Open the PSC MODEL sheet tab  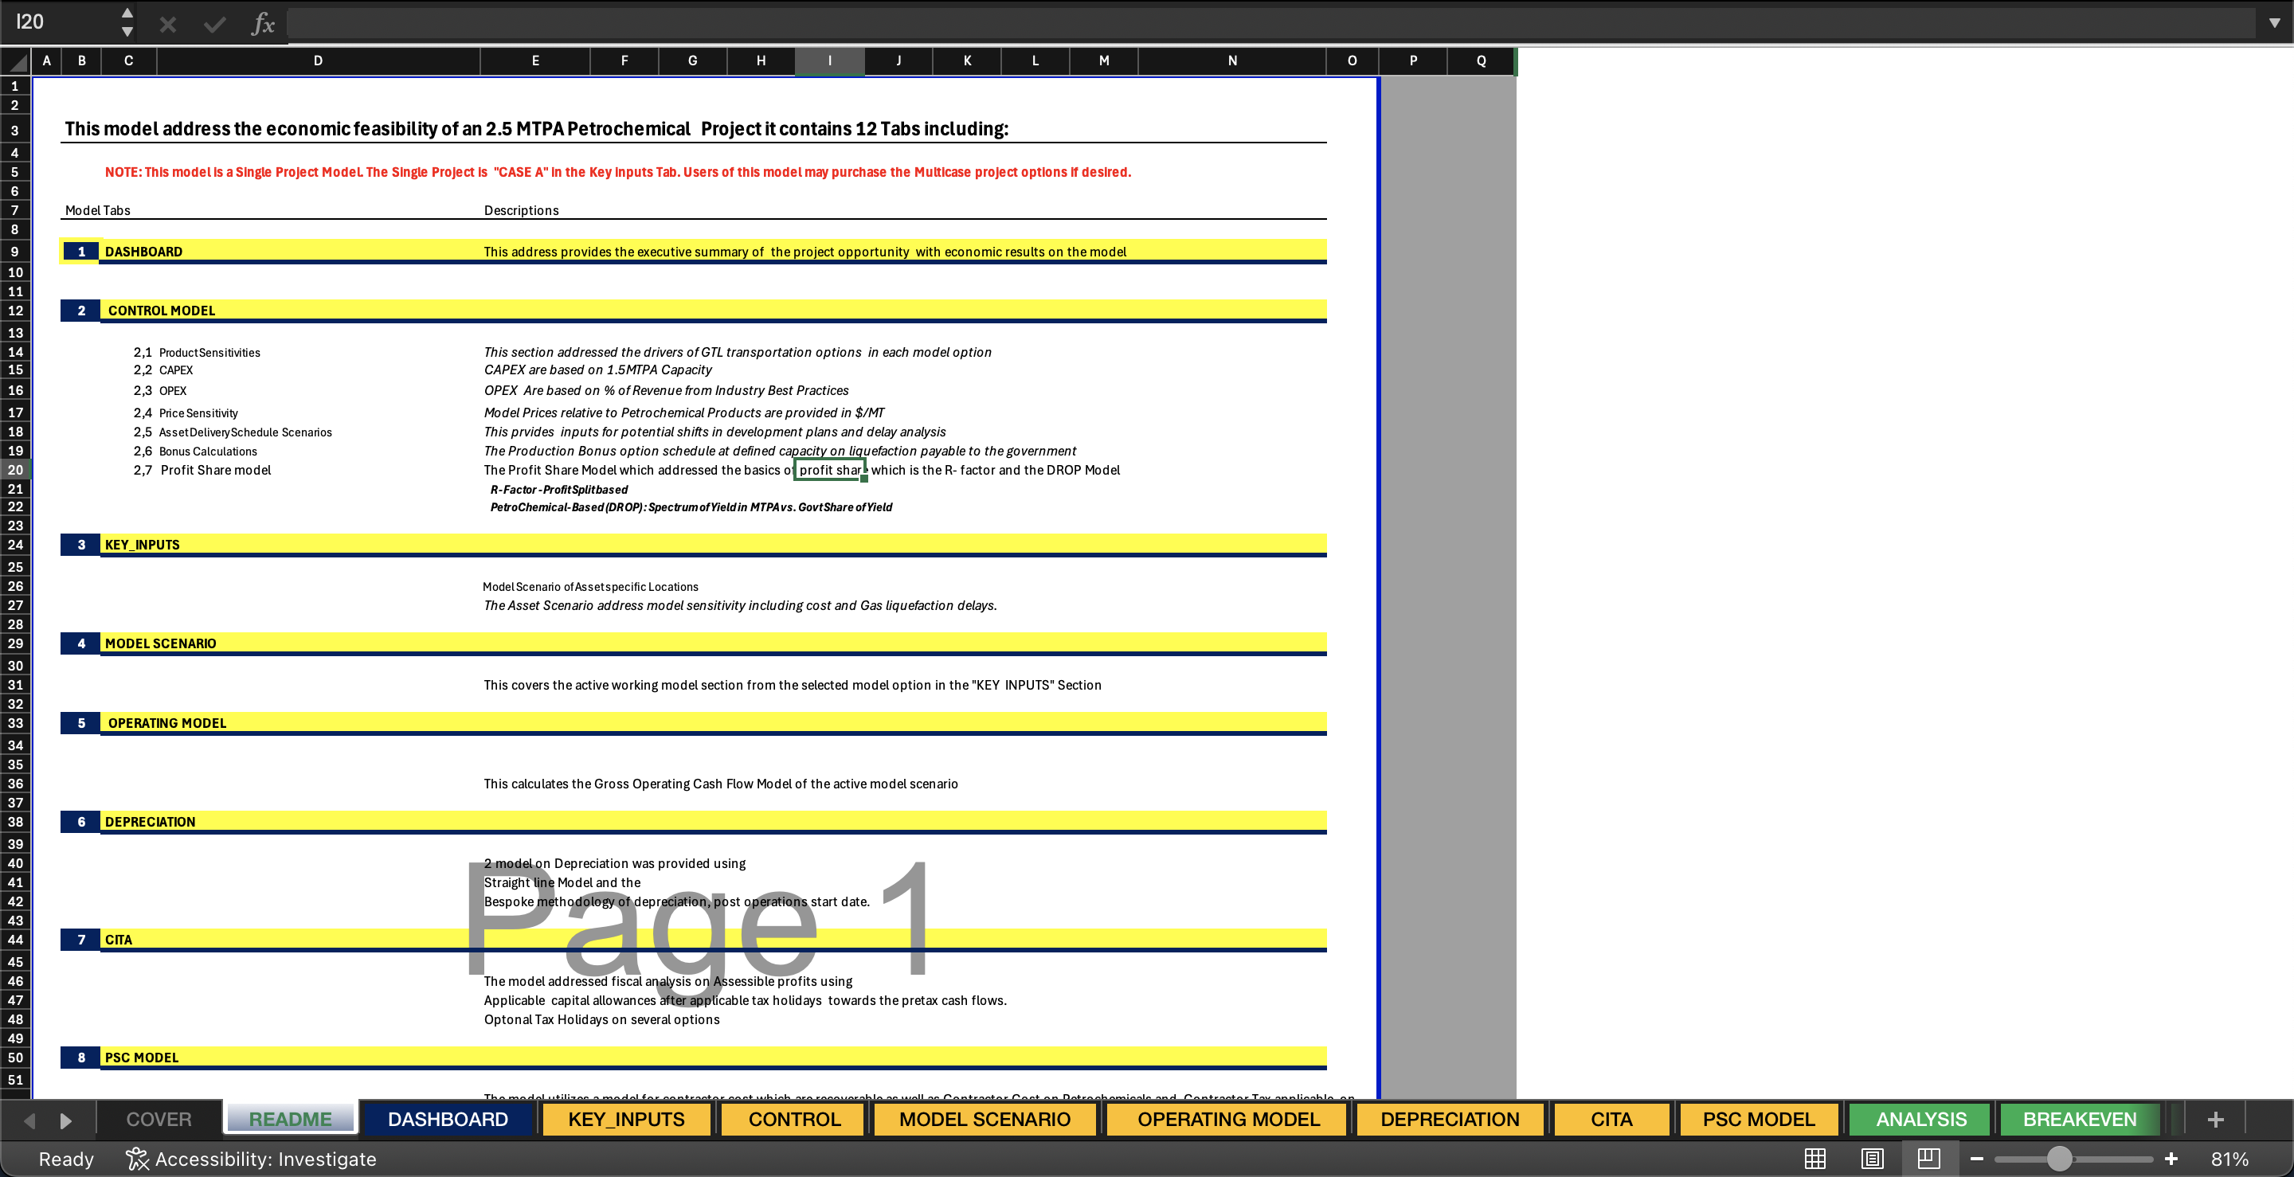tap(1759, 1119)
